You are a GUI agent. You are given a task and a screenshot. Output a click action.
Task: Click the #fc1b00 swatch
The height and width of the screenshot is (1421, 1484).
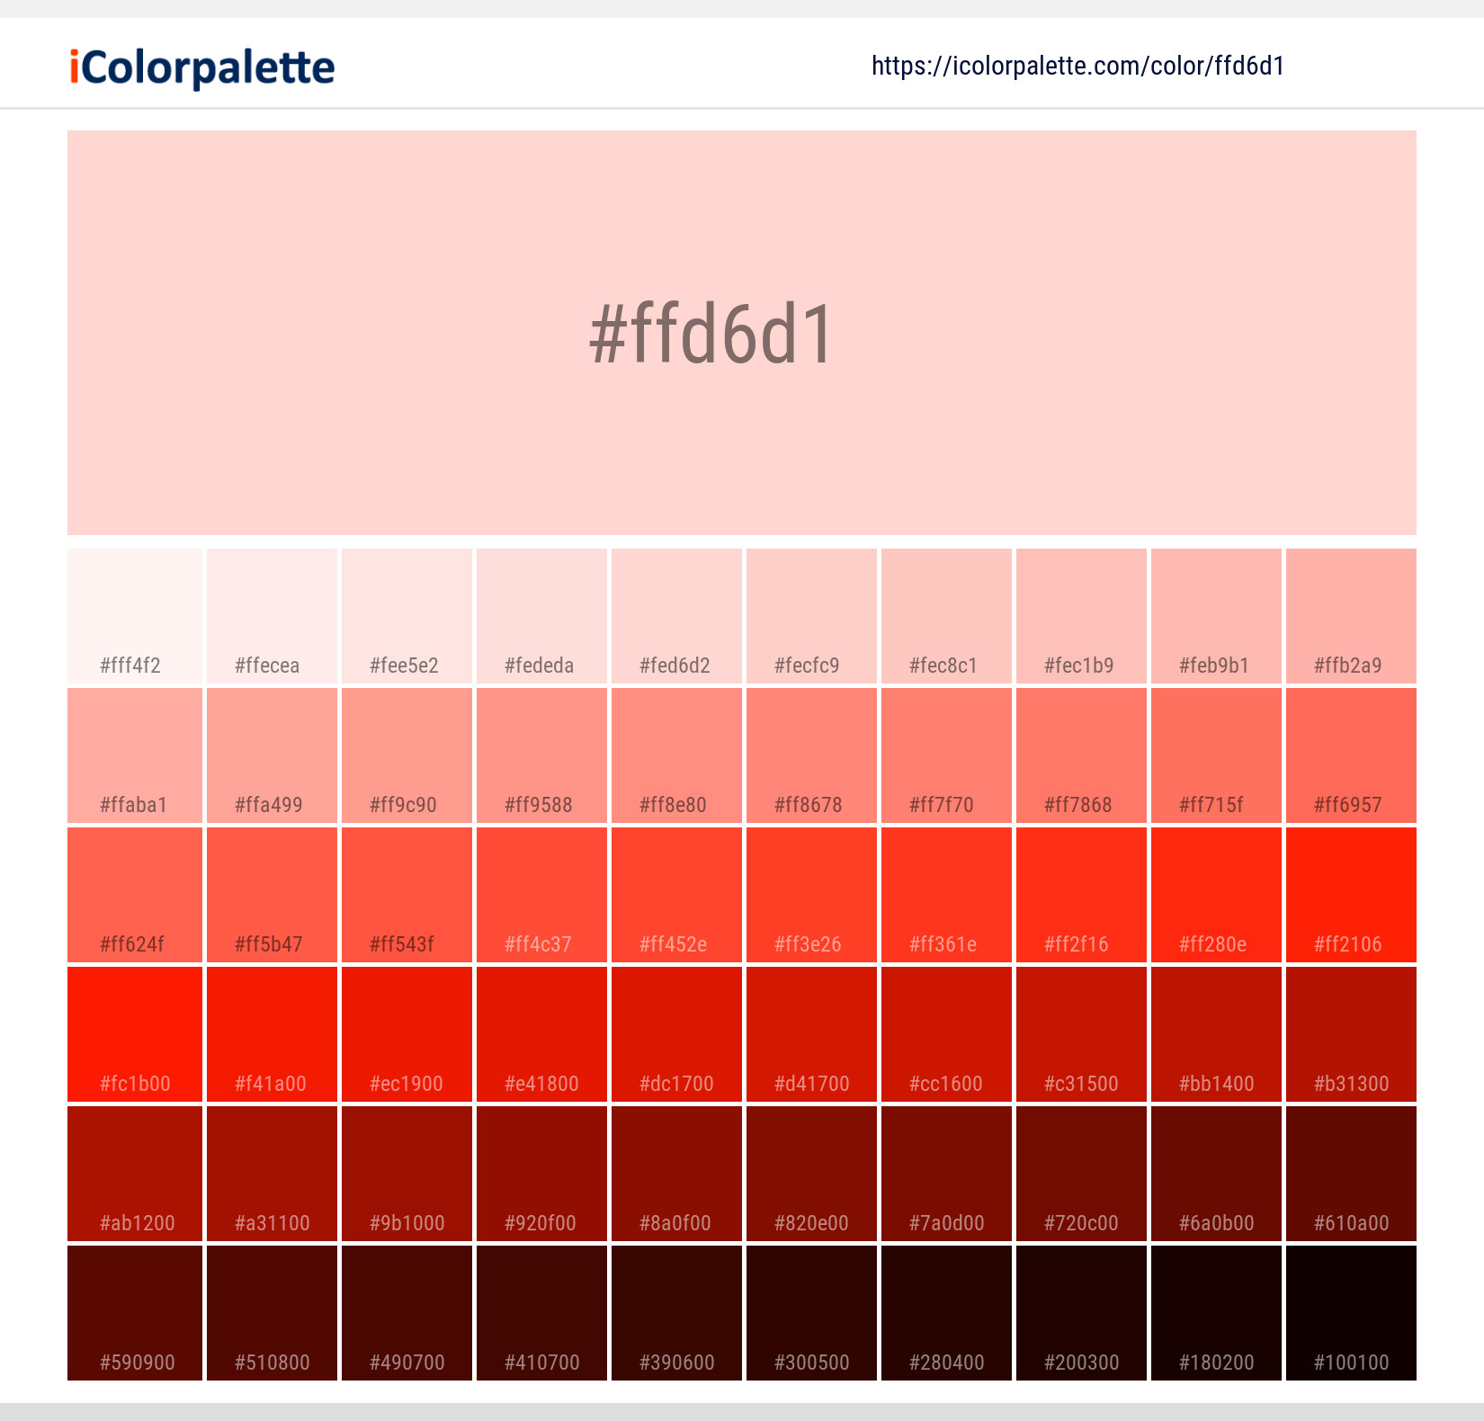[x=134, y=1034]
